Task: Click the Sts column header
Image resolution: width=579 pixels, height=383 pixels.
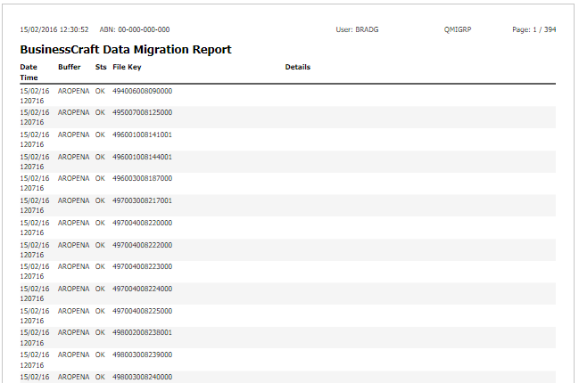Action: (101, 67)
